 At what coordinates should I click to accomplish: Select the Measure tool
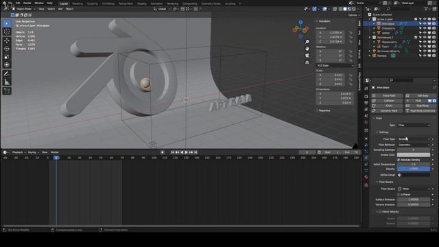(x=7, y=82)
